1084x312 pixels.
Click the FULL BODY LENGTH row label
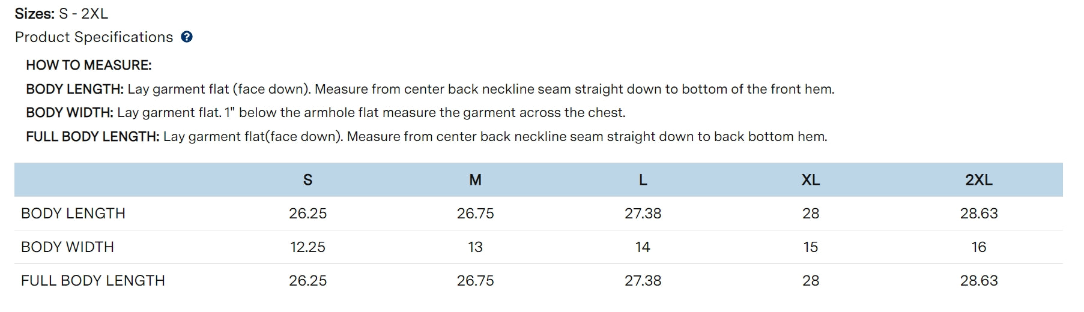point(93,281)
